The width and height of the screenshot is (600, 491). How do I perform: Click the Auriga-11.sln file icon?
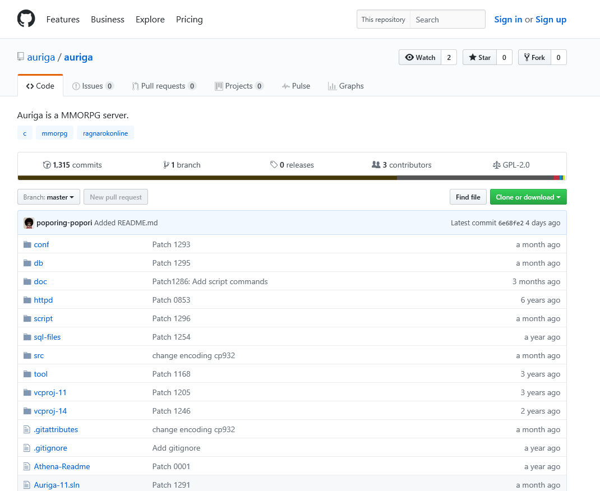(x=27, y=485)
